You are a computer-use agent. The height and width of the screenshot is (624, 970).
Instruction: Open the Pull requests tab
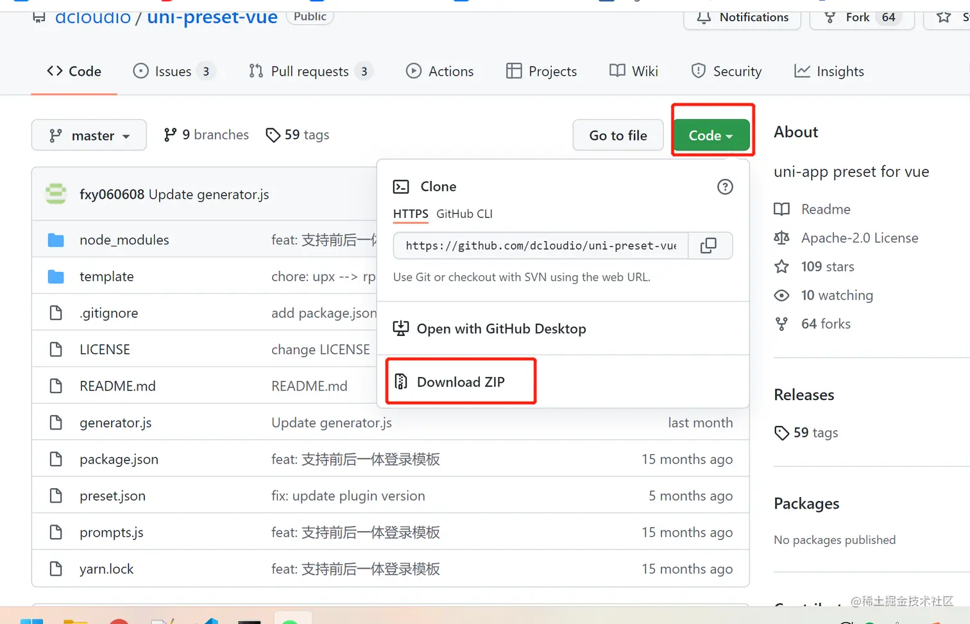tap(311, 71)
